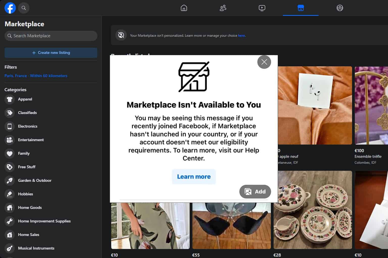Click the €55 price text

196,255
